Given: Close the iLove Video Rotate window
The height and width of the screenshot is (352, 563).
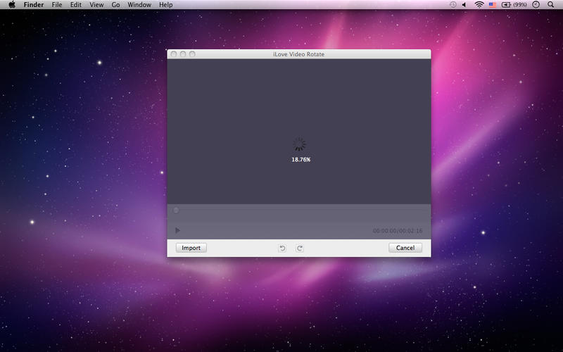Looking at the screenshot, I should click(x=174, y=54).
